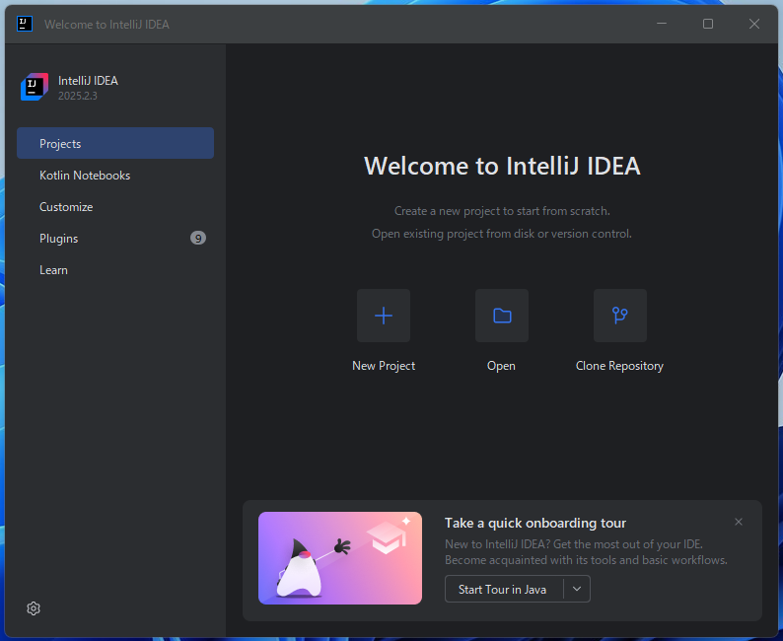
Task: Click the IntelliJ icon in title bar
Action: pos(26,24)
